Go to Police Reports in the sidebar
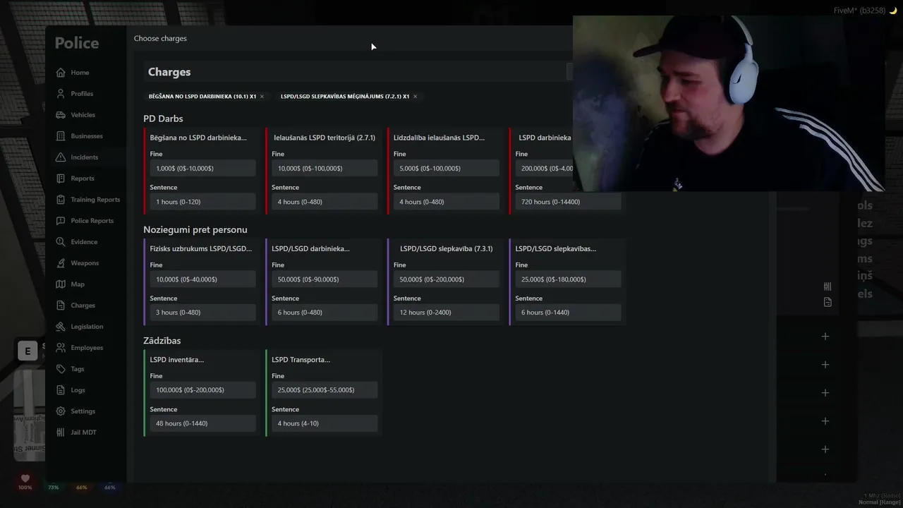The height and width of the screenshot is (508, 903). (92, 221)
